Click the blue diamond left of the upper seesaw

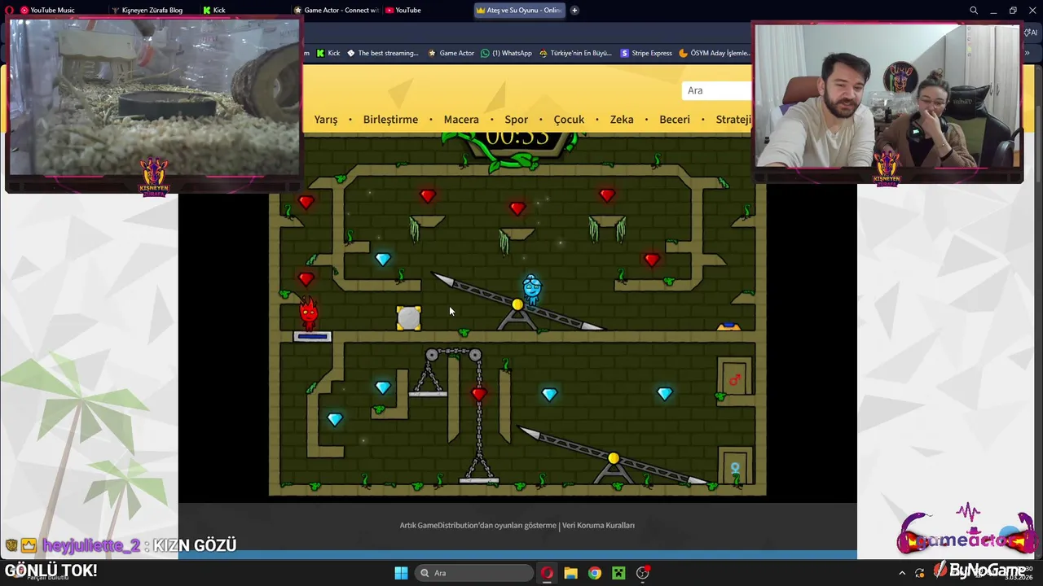383,260
